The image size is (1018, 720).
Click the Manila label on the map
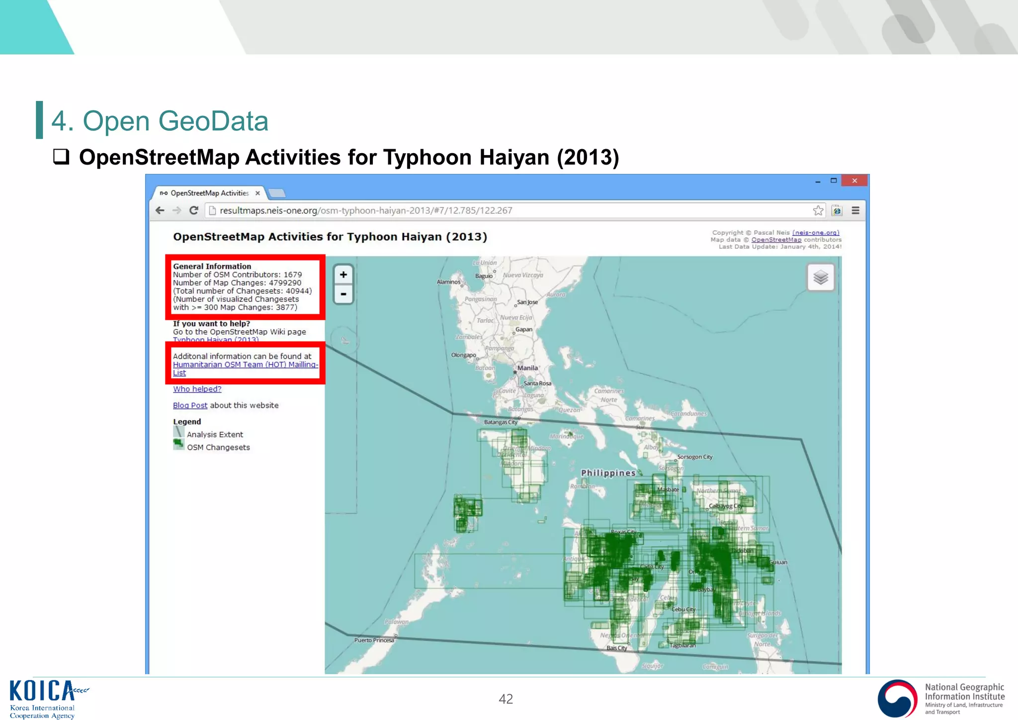point(527,368)
